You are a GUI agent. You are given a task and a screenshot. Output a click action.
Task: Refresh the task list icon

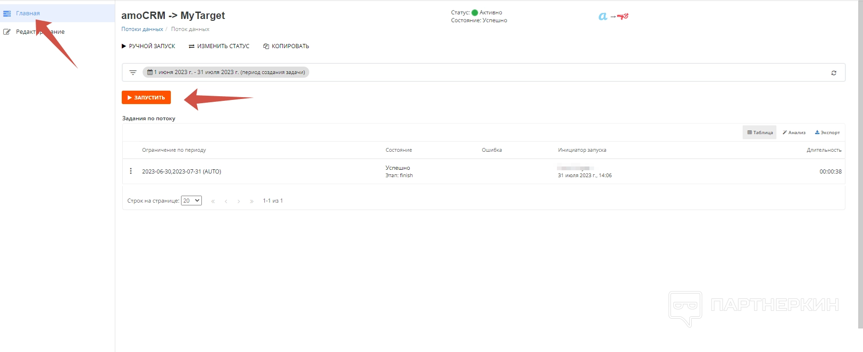pyautogui.click(x=834, y=73)
